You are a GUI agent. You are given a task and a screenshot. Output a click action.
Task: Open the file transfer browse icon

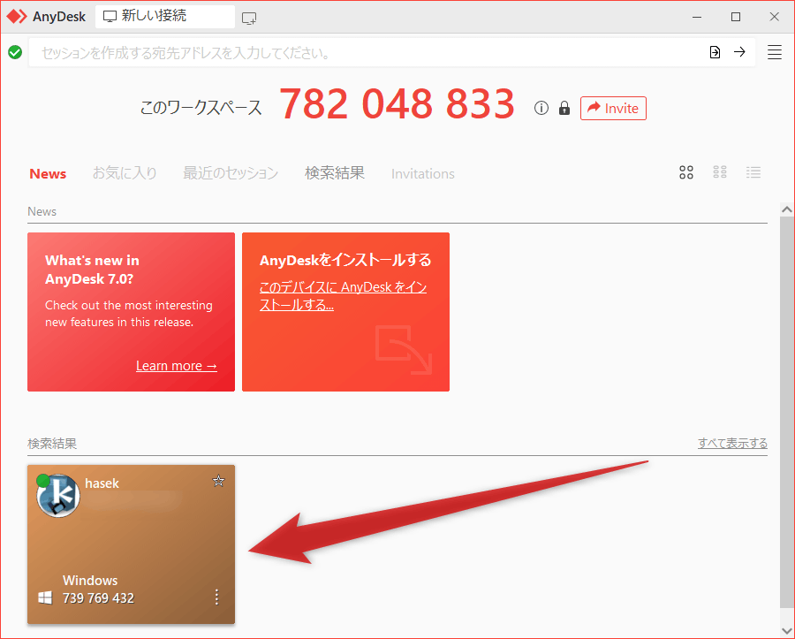point(715,52)
